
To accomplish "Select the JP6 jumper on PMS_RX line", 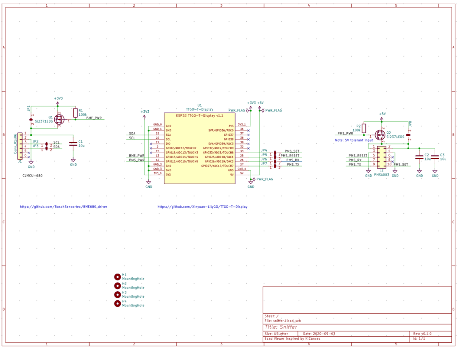I will (275, 162).
